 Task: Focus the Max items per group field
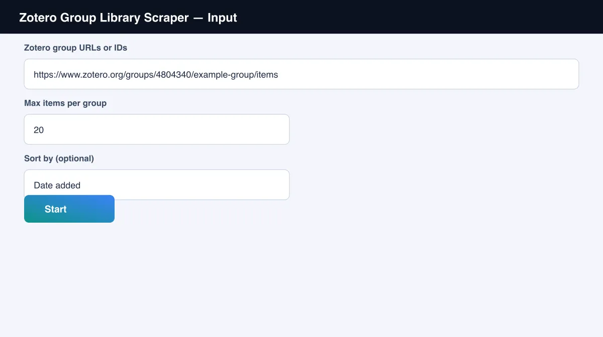click(157, 129)
